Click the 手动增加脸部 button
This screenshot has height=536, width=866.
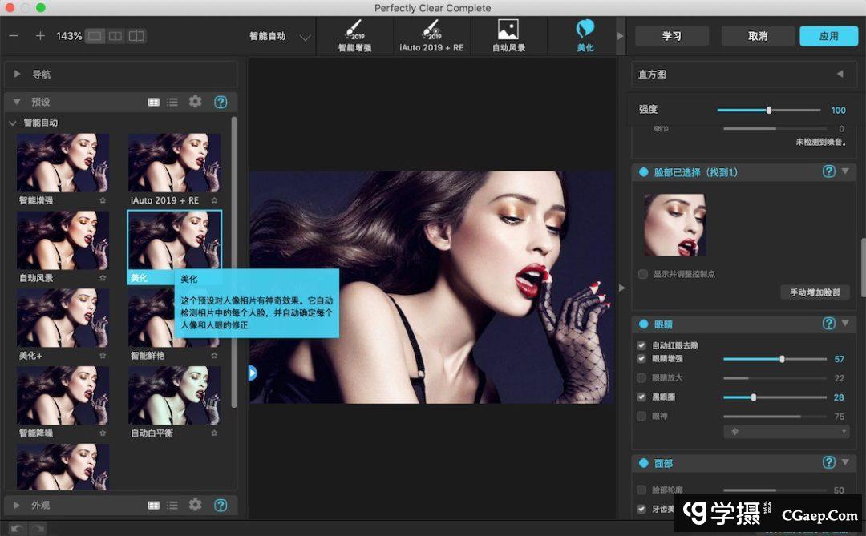click(x=814, y=292)
